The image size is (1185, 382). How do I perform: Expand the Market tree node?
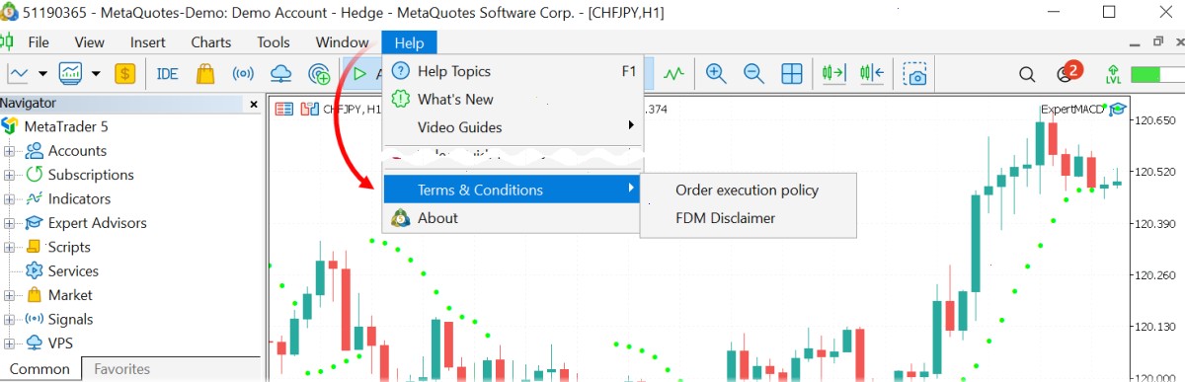(10, 295)
